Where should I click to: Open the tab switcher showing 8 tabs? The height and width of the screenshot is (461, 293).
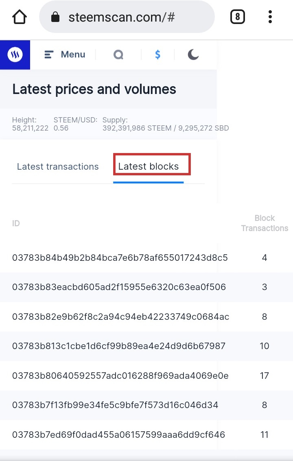[x=237, y=17]
